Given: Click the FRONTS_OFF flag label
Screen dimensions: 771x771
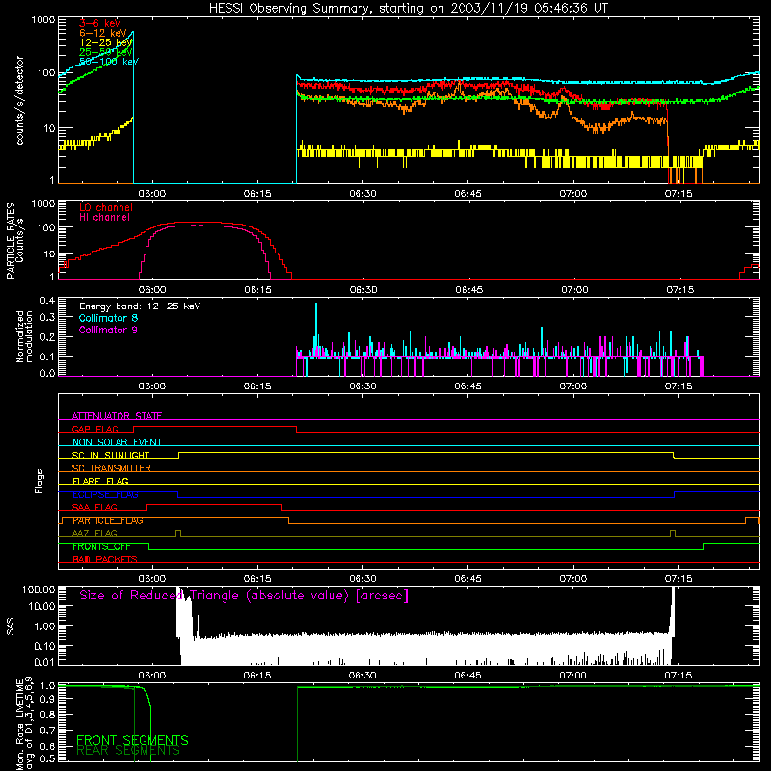Looking at the screenshot, I should pyautogui.click(x=101, y=546).
